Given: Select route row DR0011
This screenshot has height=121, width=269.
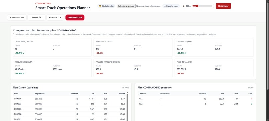Looking at the screenshot, I should pos(70,119).
